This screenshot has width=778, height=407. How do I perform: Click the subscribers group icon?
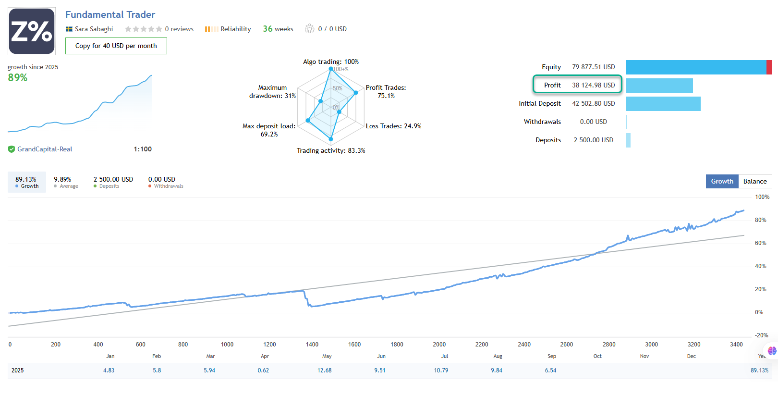[x=309, y=29]
